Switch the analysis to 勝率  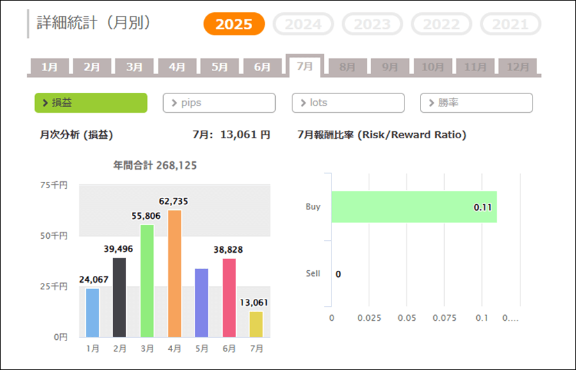476,103
